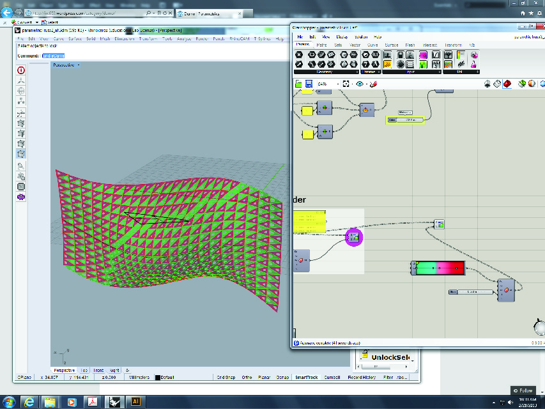The height and width of the screenshot is (409, 545).
Task: Click the red sketch pen icon on canvas toolbar
Action: click(x=374, y=84)
